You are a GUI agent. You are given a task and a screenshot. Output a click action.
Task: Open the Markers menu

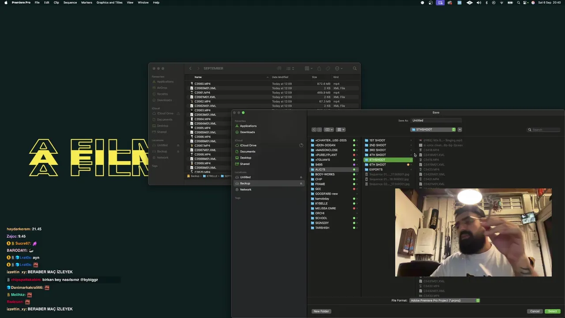click(87, 3)
